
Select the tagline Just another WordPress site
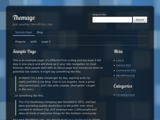[x=33, y=24]
